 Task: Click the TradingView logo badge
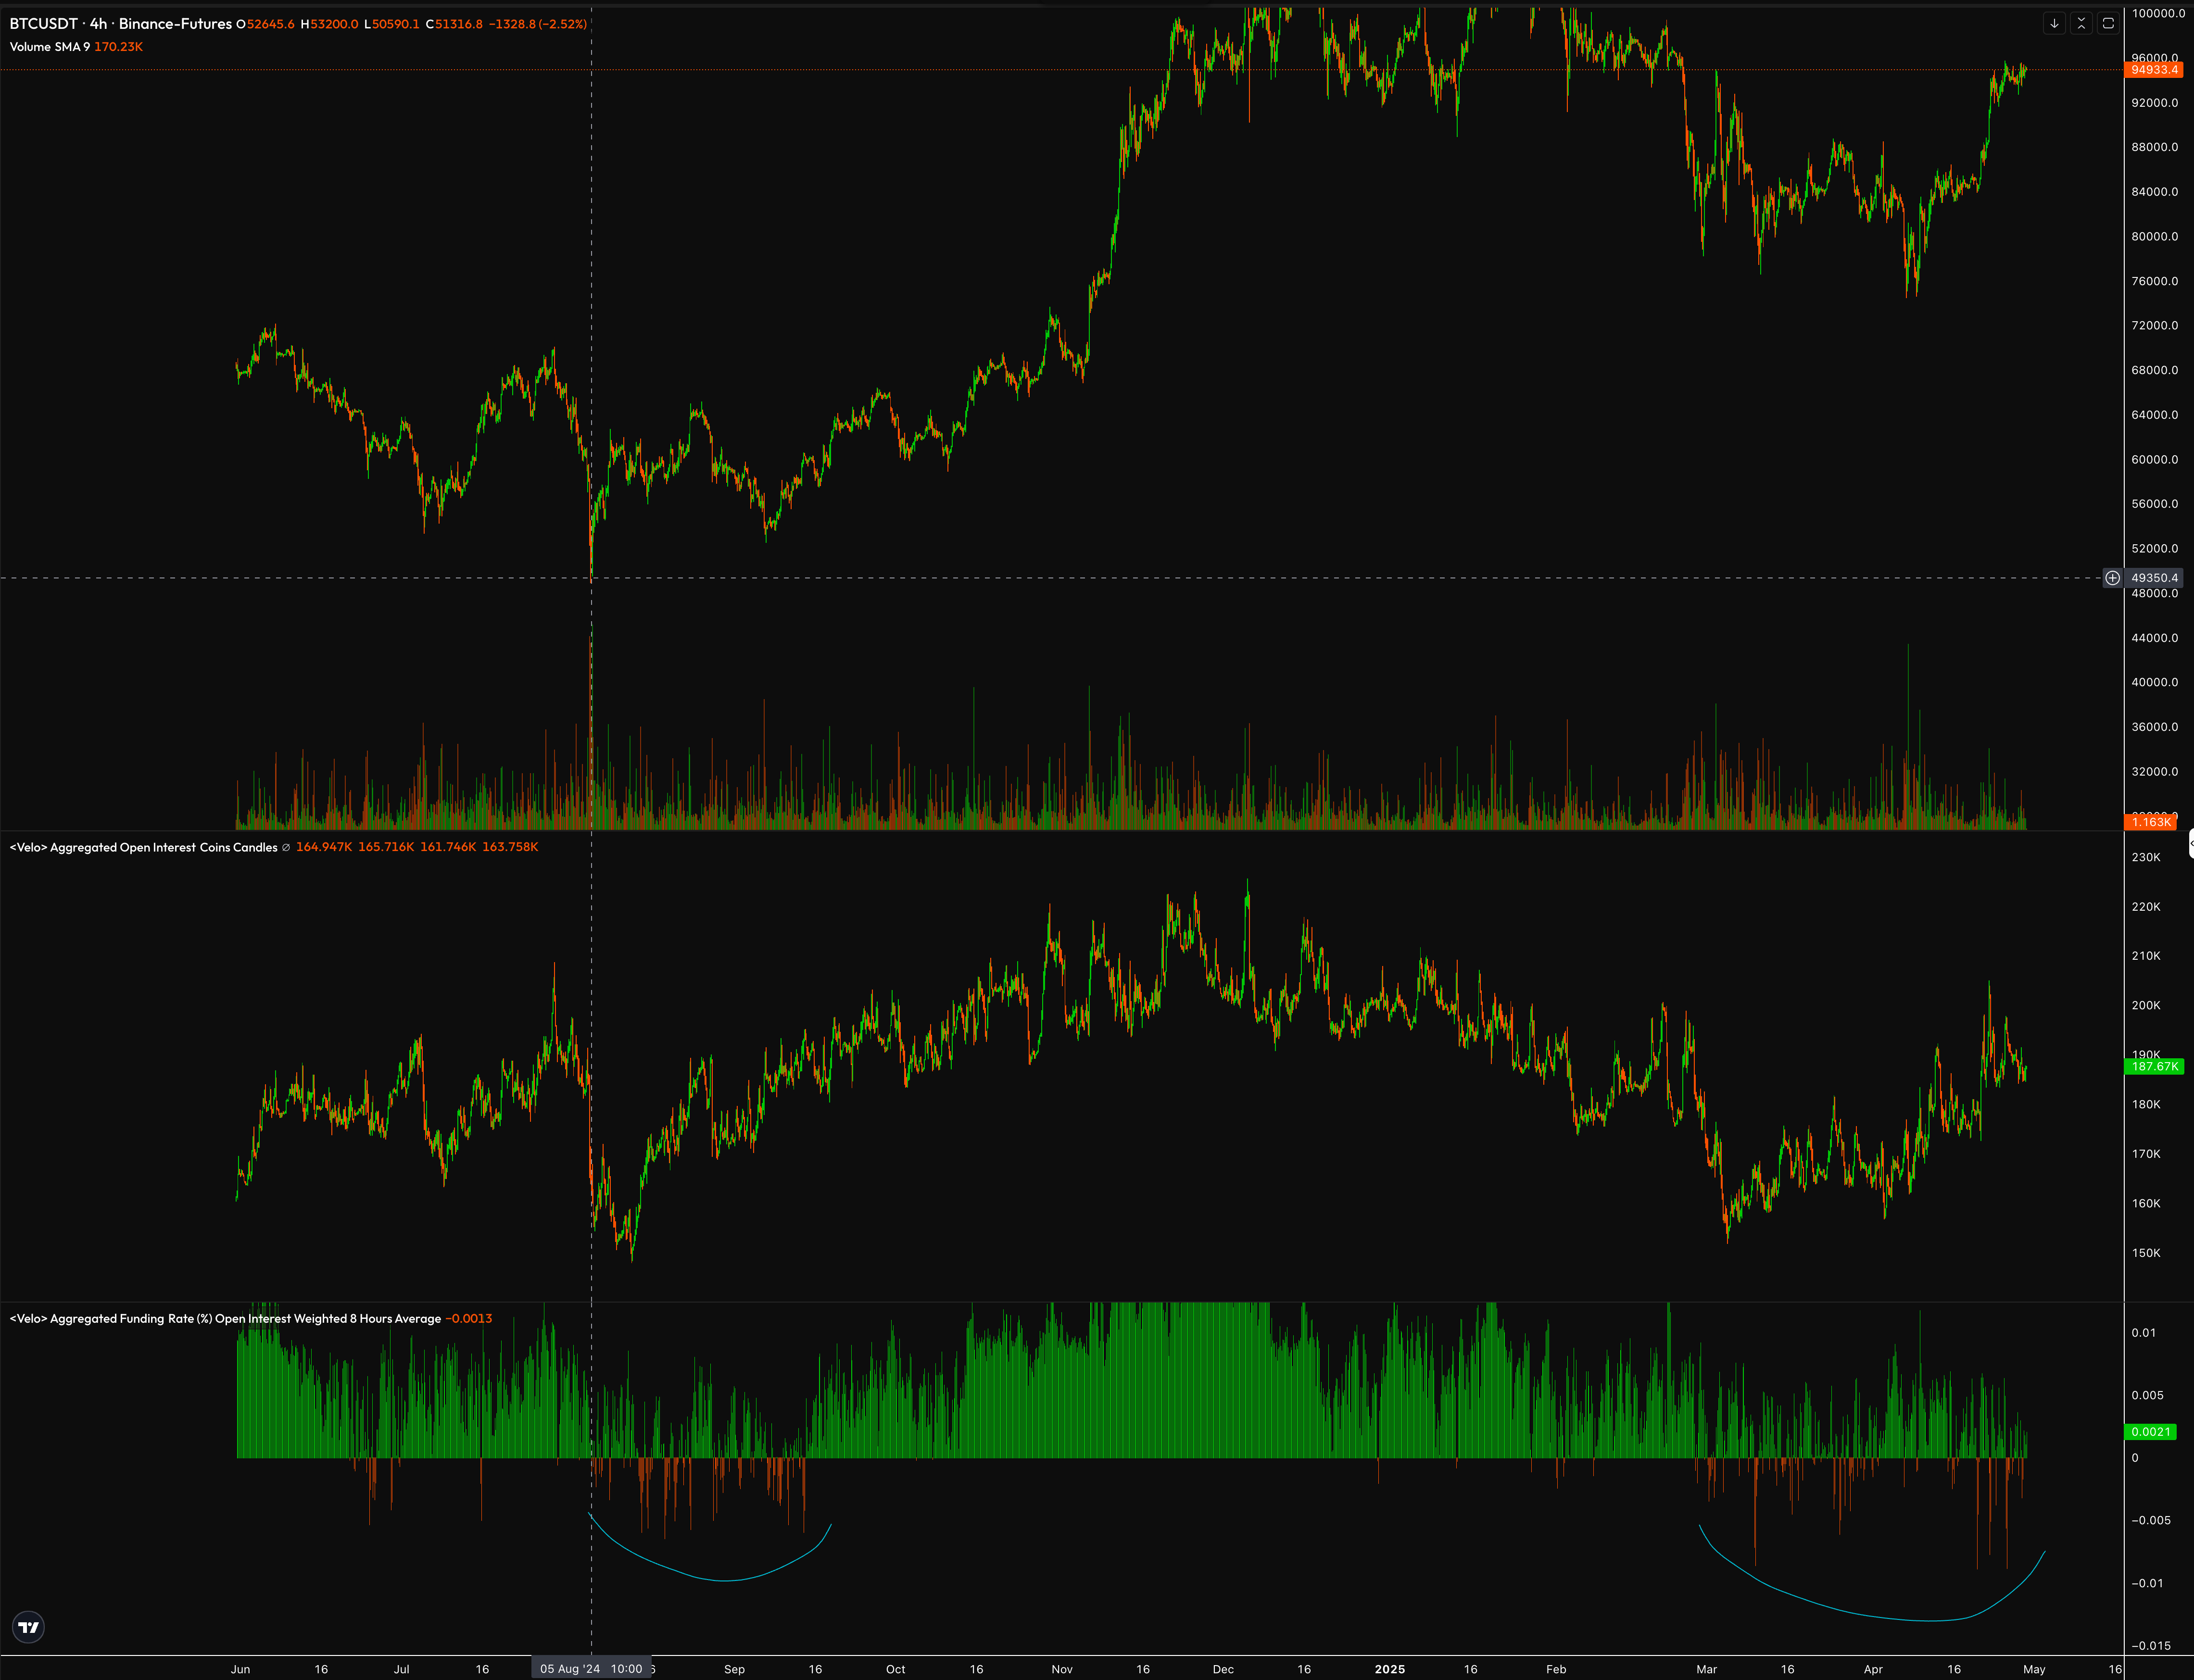29,1627
